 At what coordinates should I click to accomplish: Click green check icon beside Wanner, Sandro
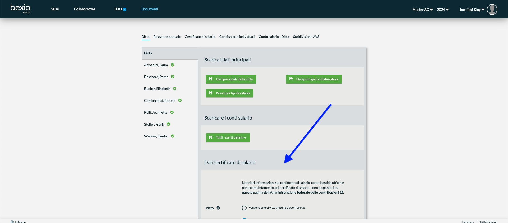pyautogui.click(x=173, y=136)
